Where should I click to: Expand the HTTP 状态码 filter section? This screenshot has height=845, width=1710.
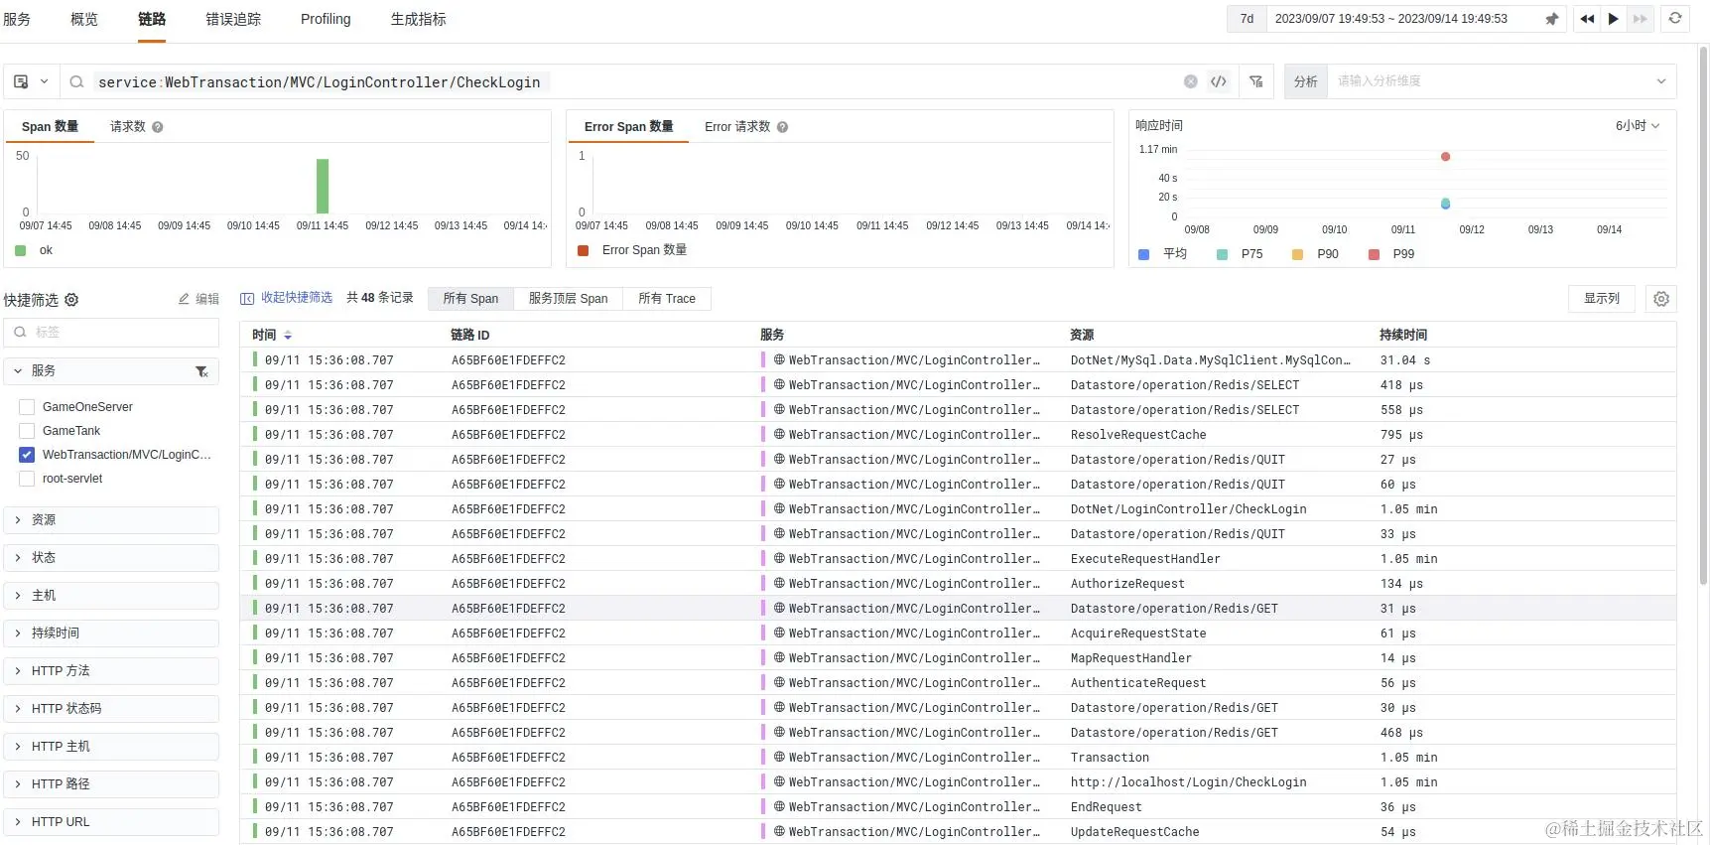coord(111,709)
